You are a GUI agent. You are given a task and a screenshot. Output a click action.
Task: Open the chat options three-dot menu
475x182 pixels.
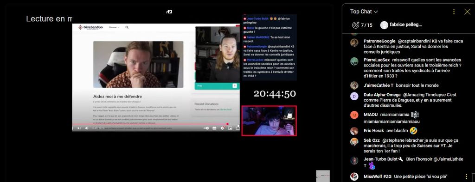point(454,12)
